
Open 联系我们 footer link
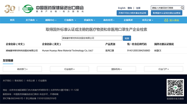tap(19, 81)
